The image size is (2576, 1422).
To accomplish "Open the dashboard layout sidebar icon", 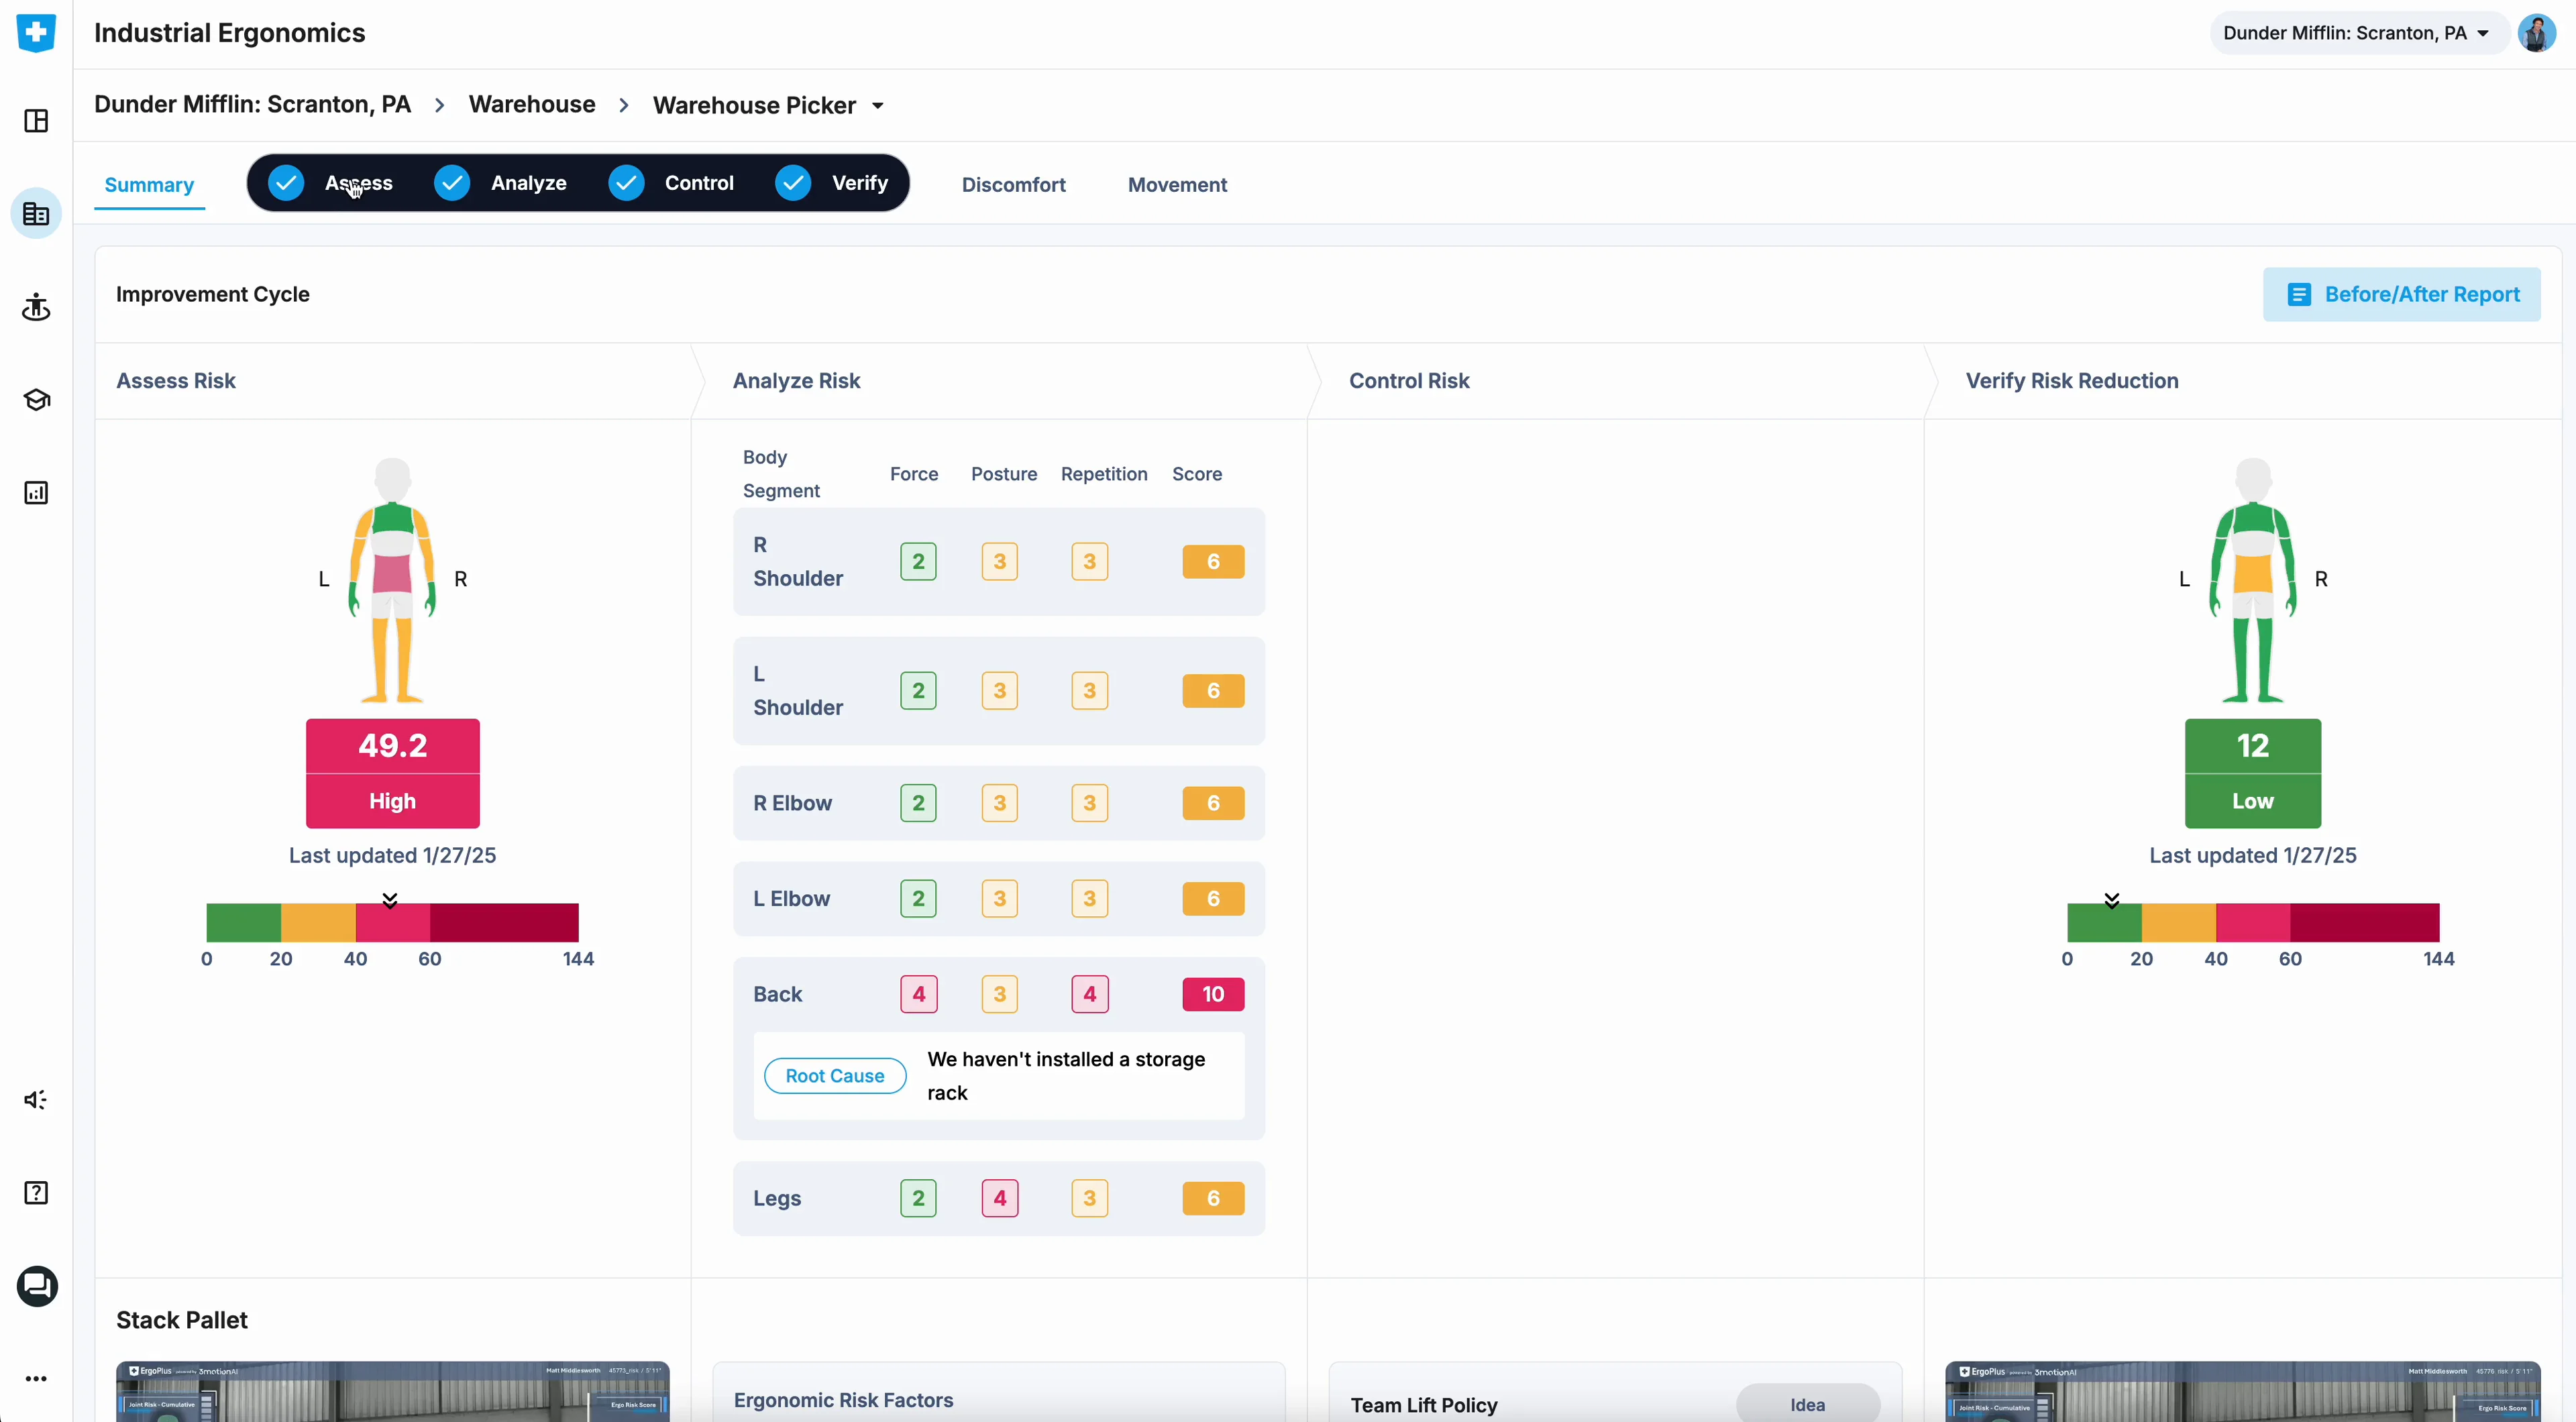I will [x=36, y=121].
